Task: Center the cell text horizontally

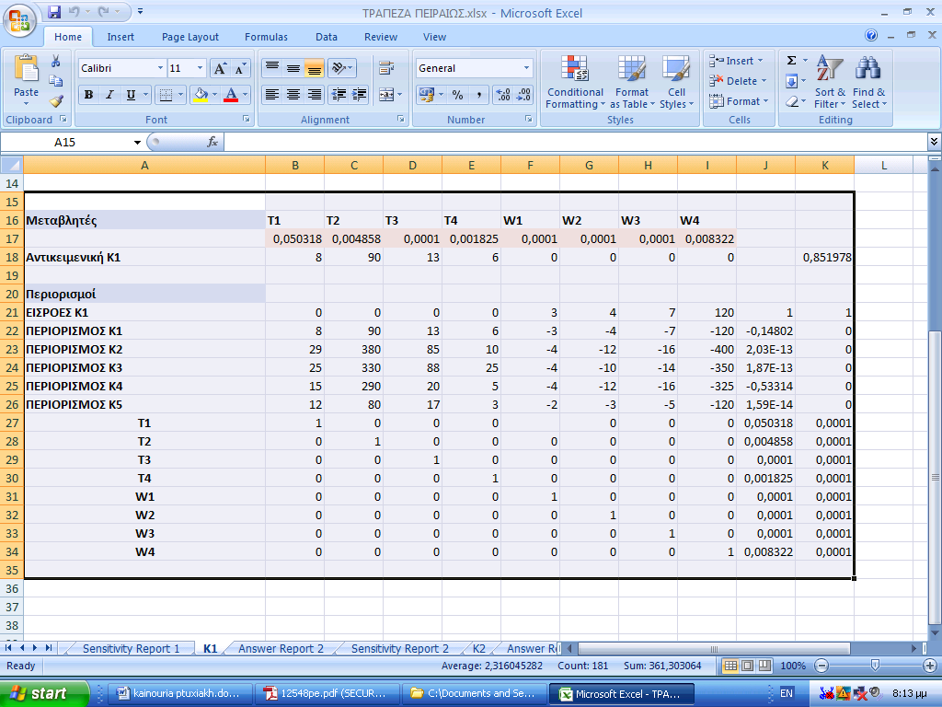Action: [293, 95]
